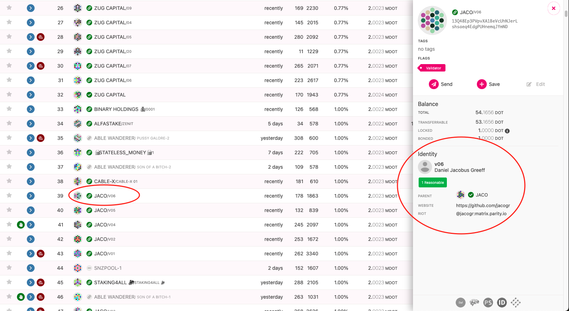Expand the ALFASTAKE/ZENIT row with its blue chevron

tap(31, 124)
